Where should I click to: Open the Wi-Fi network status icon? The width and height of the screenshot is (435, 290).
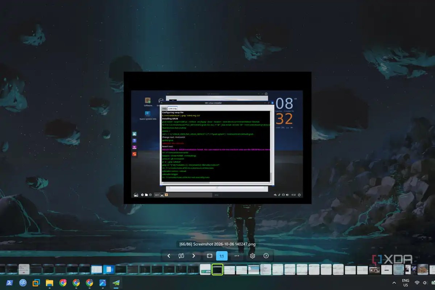tap(417, 283)
